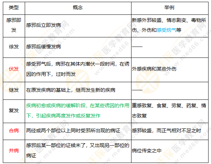Click the 复发 row label
This screenshot has width=211, height=164.
14,110
